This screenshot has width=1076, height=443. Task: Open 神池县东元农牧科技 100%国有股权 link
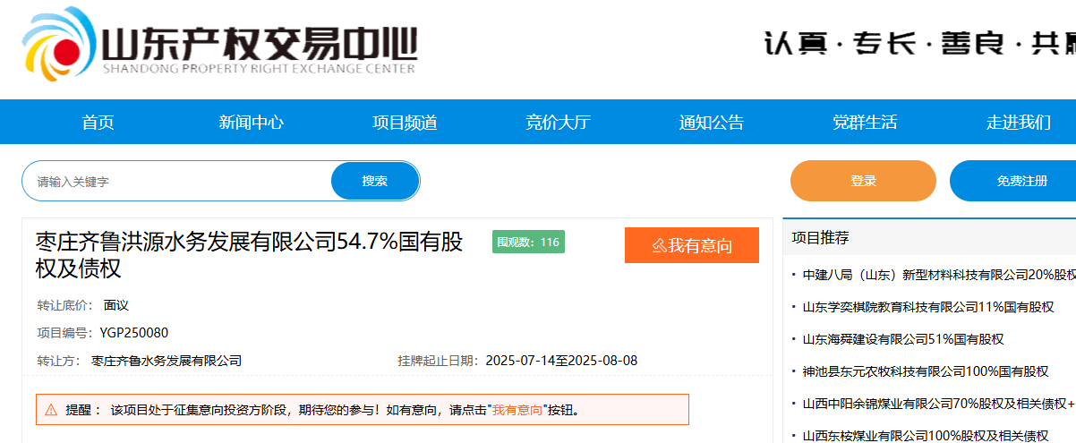(926, 371)
